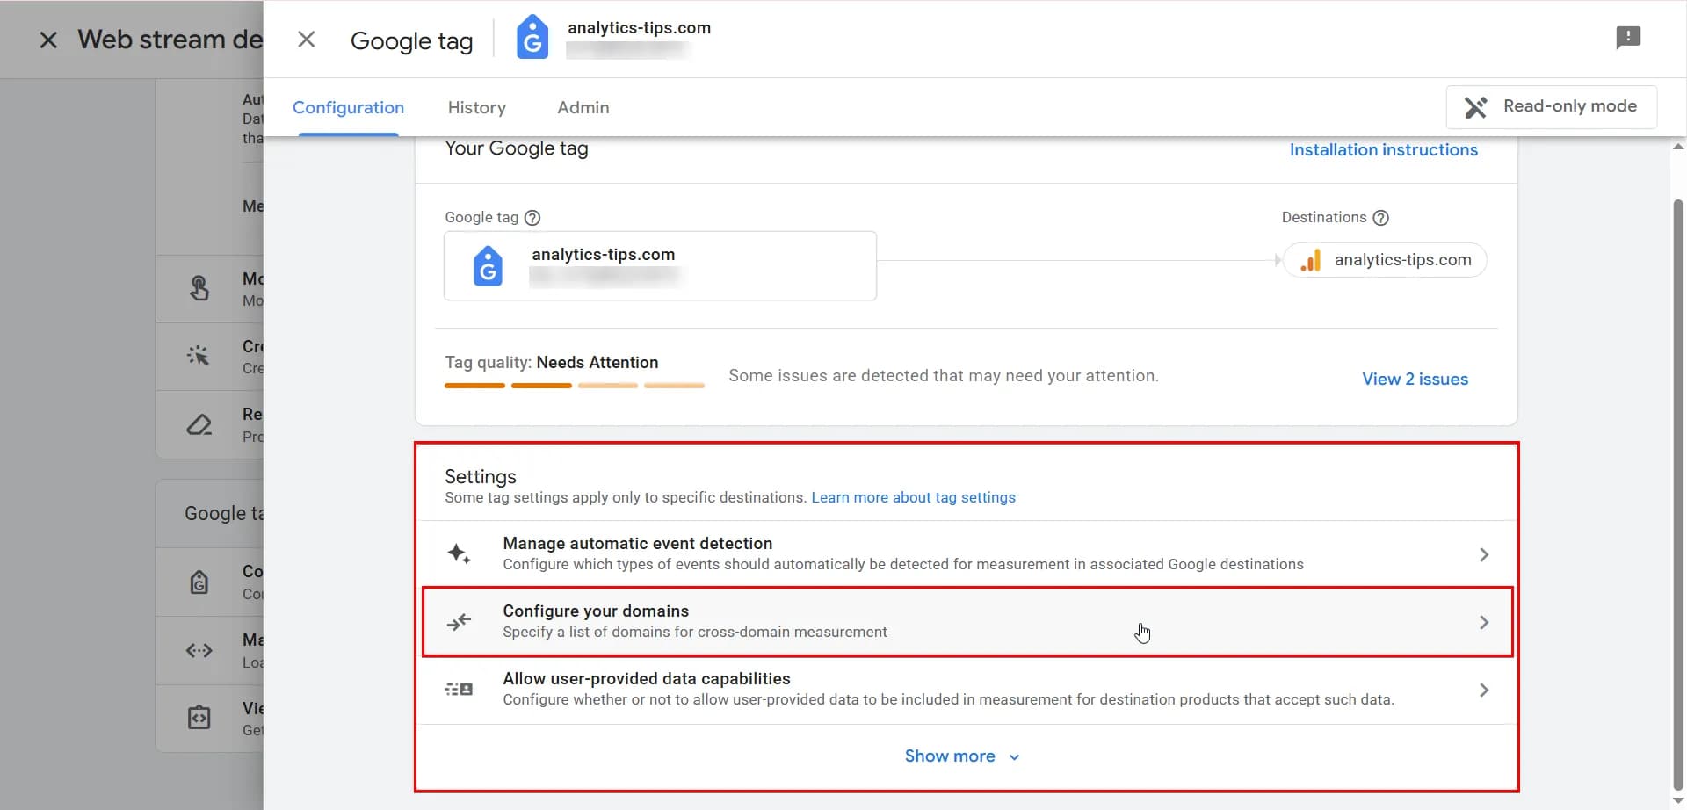The height and width of the screenshot is (810, 1687).
Task: Click the Create events cursor icon
Action: click(x=199, y=357)
